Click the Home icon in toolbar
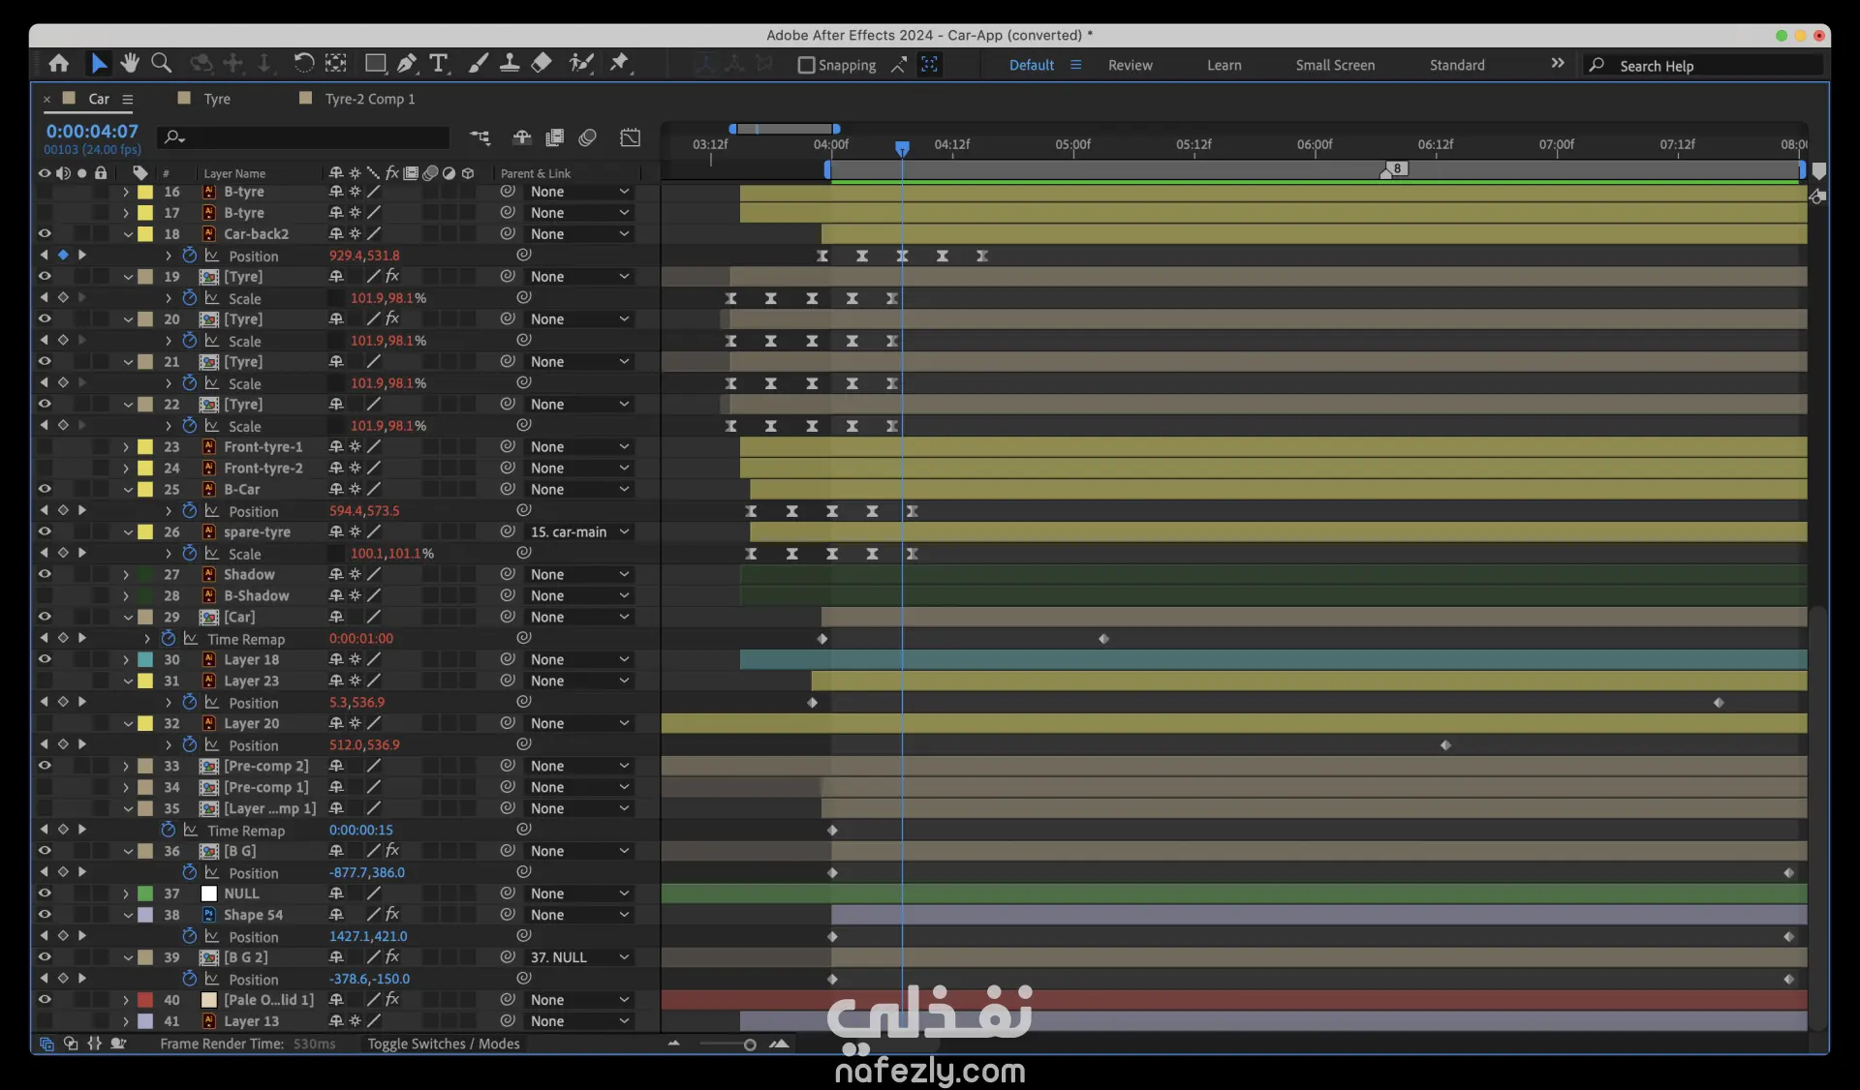The width and height of the screenshot is (1860, 1090). [58, 64]
